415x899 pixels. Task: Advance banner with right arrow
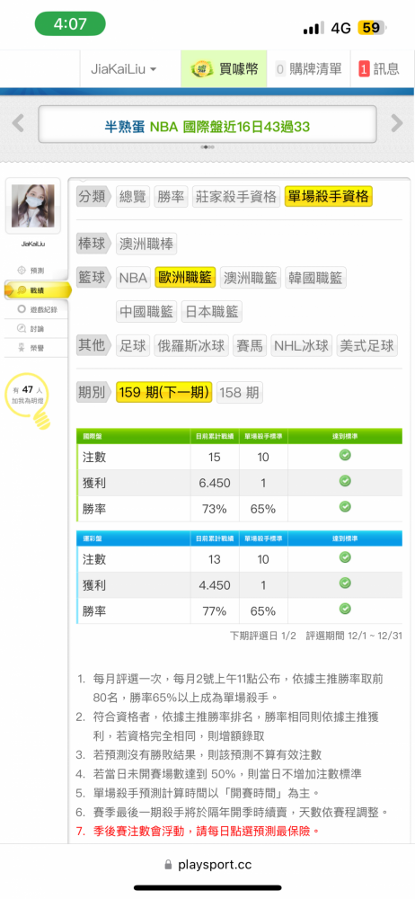397,123
